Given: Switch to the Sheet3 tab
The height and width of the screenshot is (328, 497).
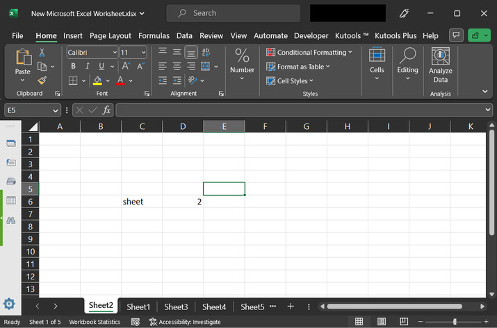Looking at the screenshot, I should click(x=176, y=307).
